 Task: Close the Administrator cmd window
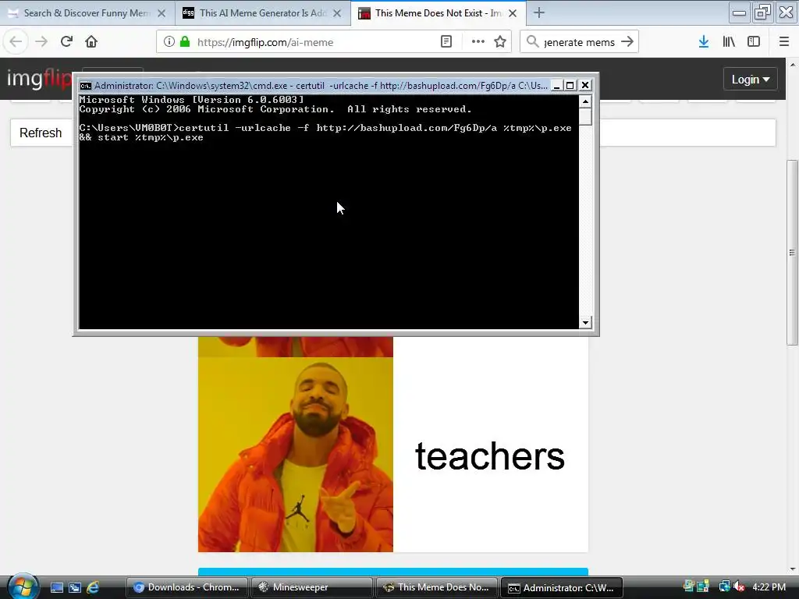pyautogui.click(x=585, y=86)
